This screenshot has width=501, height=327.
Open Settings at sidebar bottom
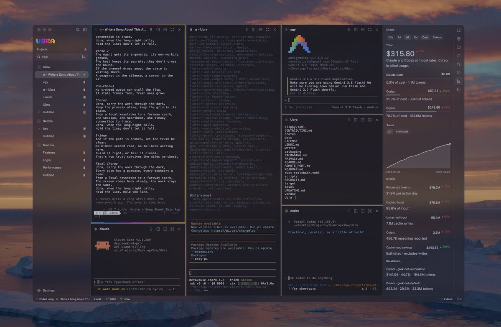click(x=46, y=291)
